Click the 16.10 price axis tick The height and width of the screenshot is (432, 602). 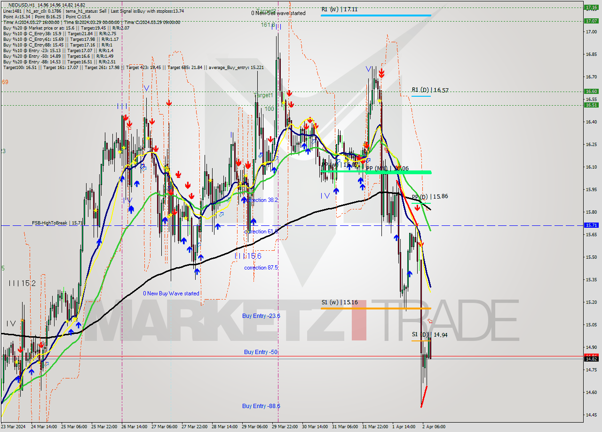pos(591,167)
